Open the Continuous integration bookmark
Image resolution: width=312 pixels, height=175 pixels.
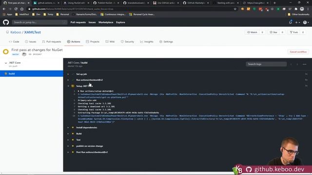tap(113, 14)
